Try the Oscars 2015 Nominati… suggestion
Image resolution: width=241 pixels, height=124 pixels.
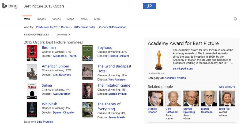(114, 27)
